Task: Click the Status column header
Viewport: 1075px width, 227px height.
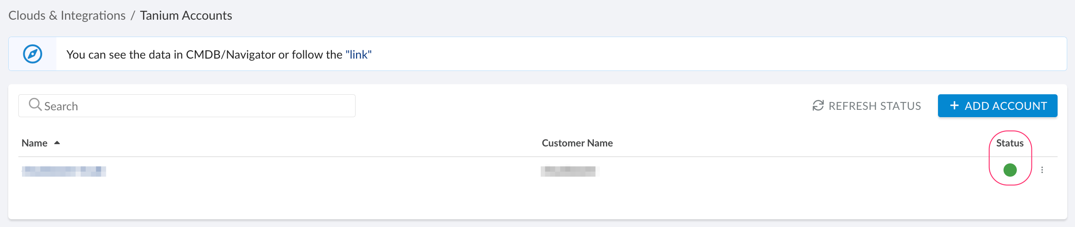Action: 1009,143
